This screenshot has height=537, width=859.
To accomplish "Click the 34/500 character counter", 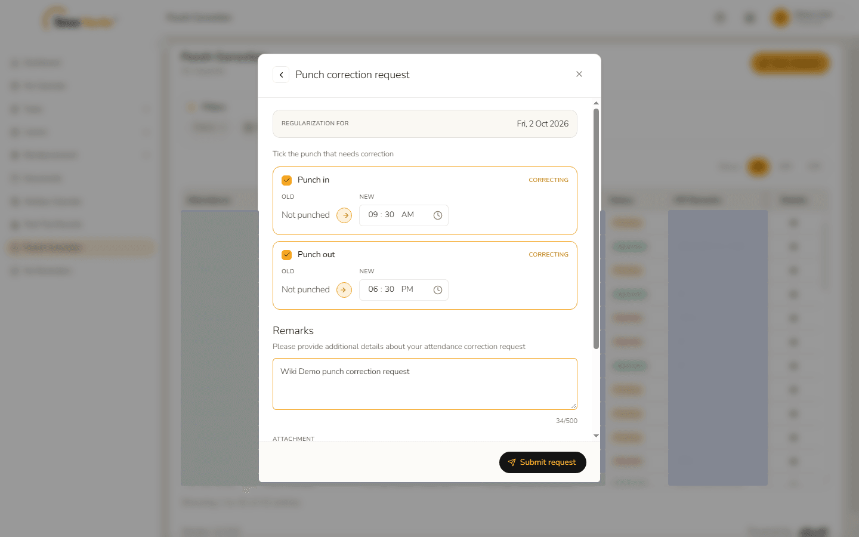I will point(567,421).
